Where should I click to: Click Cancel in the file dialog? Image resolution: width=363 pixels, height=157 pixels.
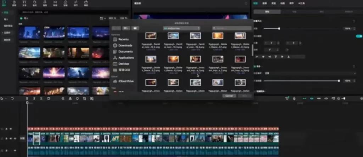point(229,96)
